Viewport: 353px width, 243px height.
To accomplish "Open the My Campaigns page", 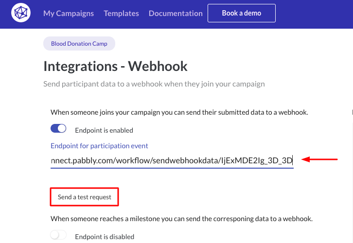I will click(x=69, y=13).
